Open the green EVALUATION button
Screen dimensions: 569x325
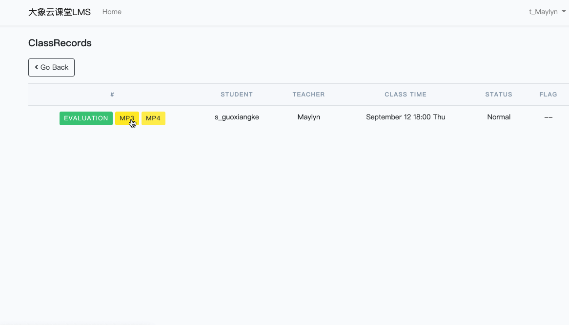click(86, 118)
